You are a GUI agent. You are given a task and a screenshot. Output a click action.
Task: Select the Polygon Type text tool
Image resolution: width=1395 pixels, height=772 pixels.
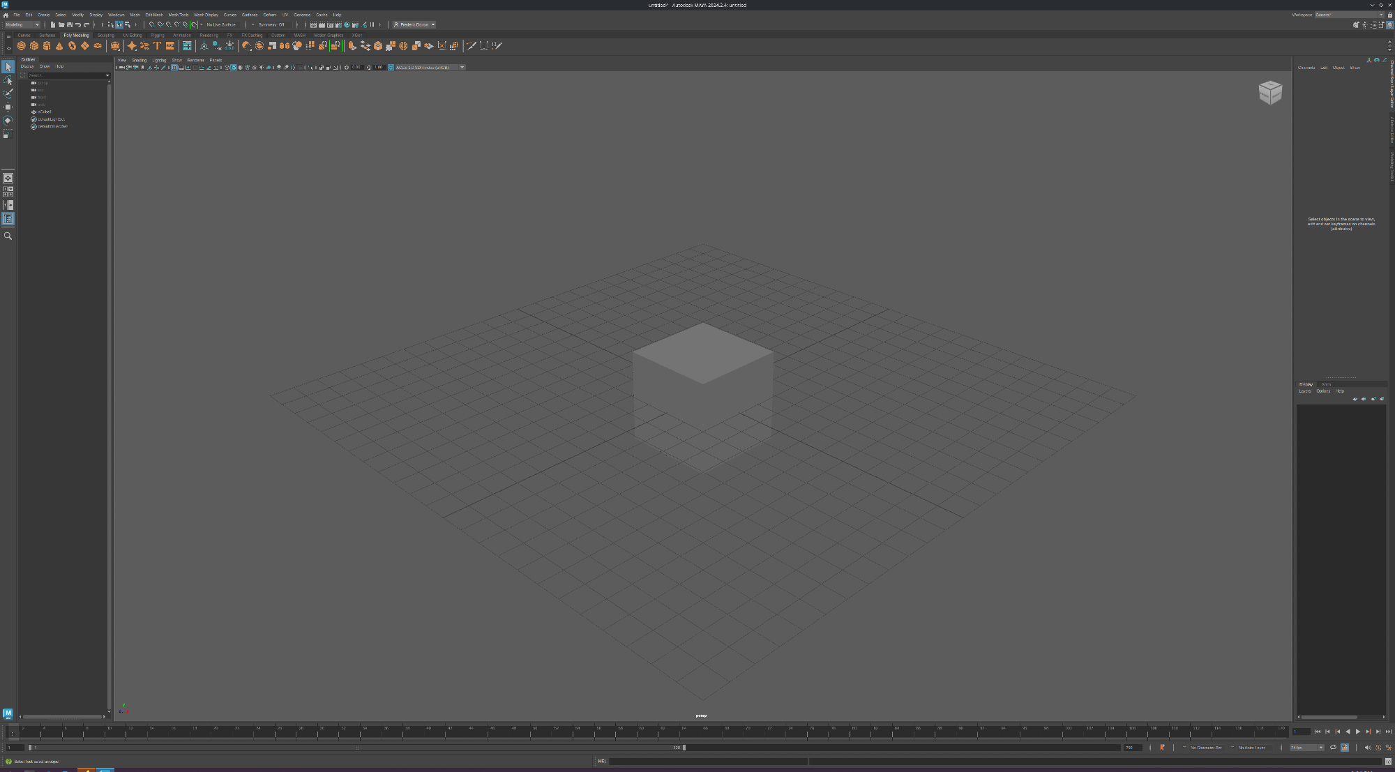click(x=158, y=46)
